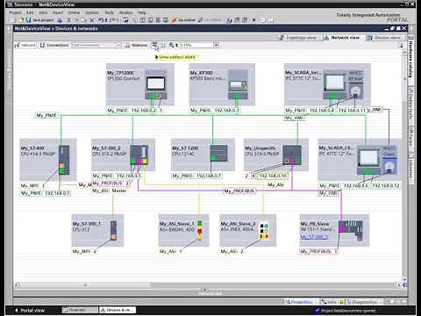Open the Tools menu

pyautogui.click(x=109, y=12)
